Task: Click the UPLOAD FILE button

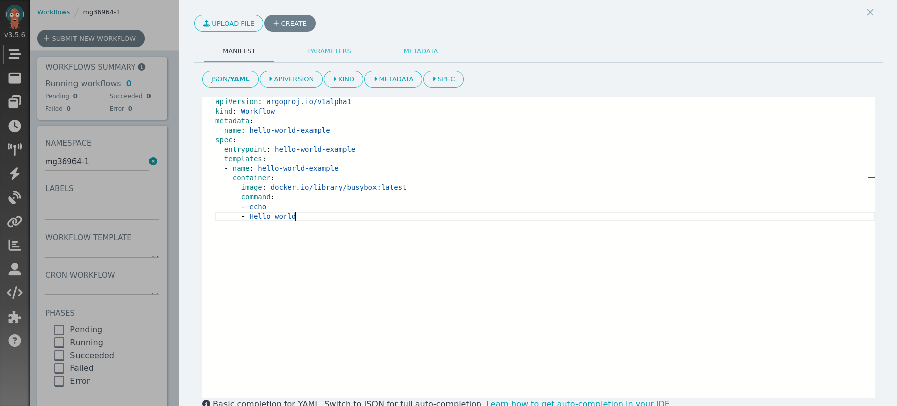Action: coord(229,23)
